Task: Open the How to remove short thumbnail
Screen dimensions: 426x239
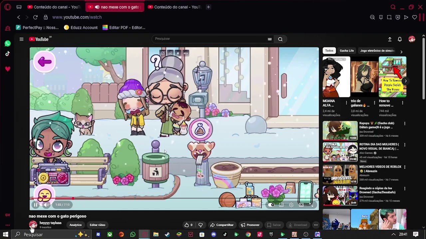Action: point(393,77)
